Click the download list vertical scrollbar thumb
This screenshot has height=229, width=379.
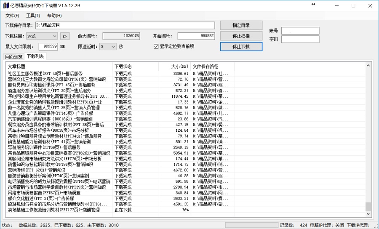(368, 206)
